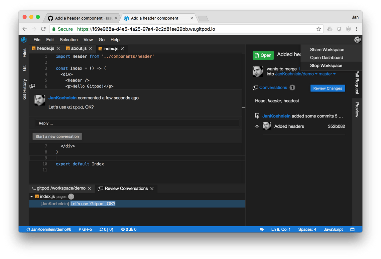Click errors and warnings count in status bar
The width and height of the screenshot is (381, 259).
(129, 229)
